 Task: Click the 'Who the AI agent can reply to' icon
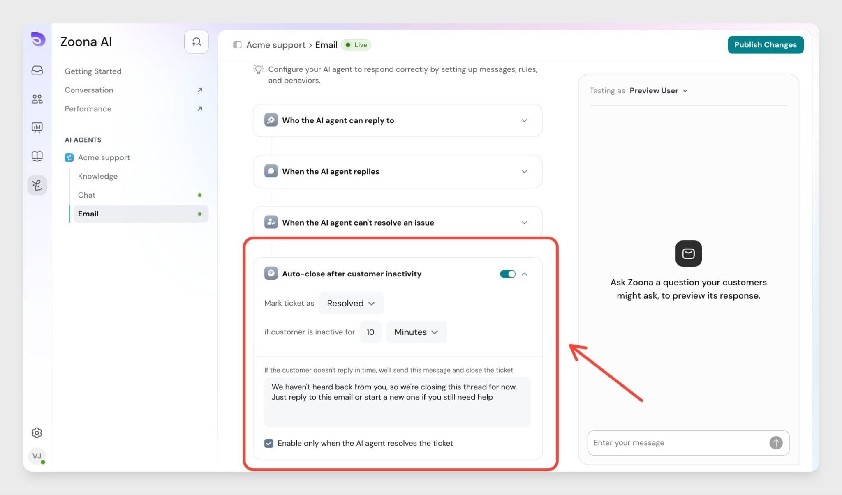271,120
